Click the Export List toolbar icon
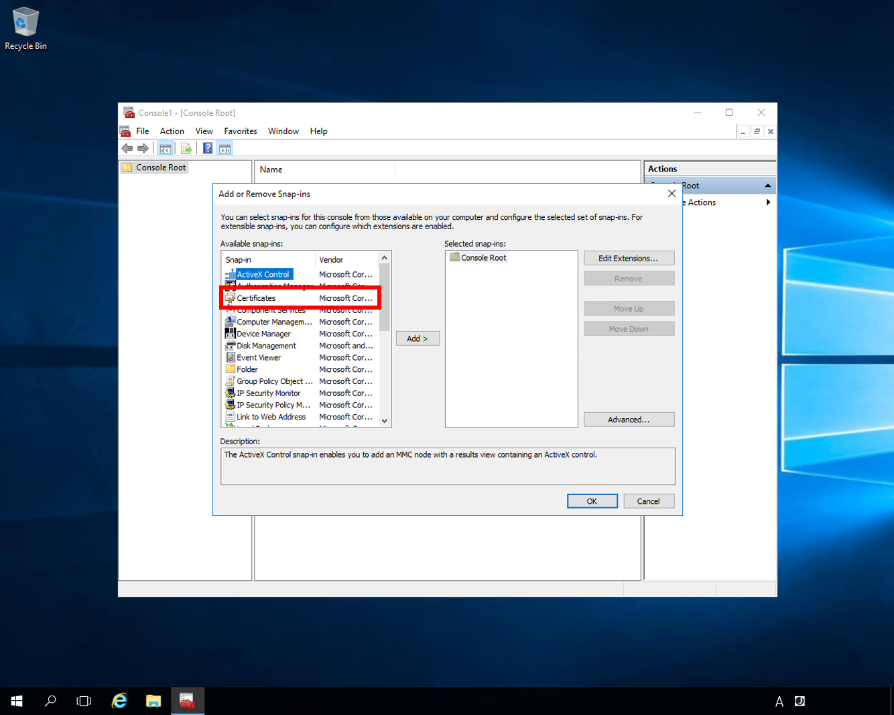 coord(186,148)
